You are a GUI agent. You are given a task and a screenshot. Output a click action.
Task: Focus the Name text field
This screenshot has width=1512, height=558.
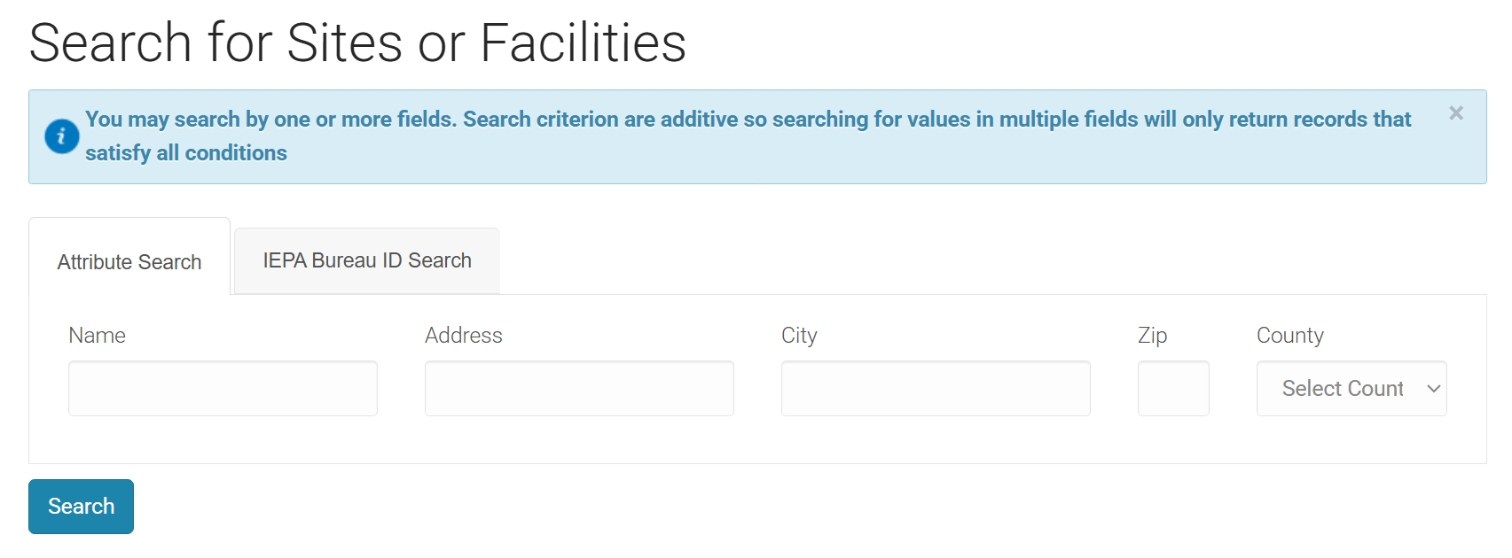[223, 388]
